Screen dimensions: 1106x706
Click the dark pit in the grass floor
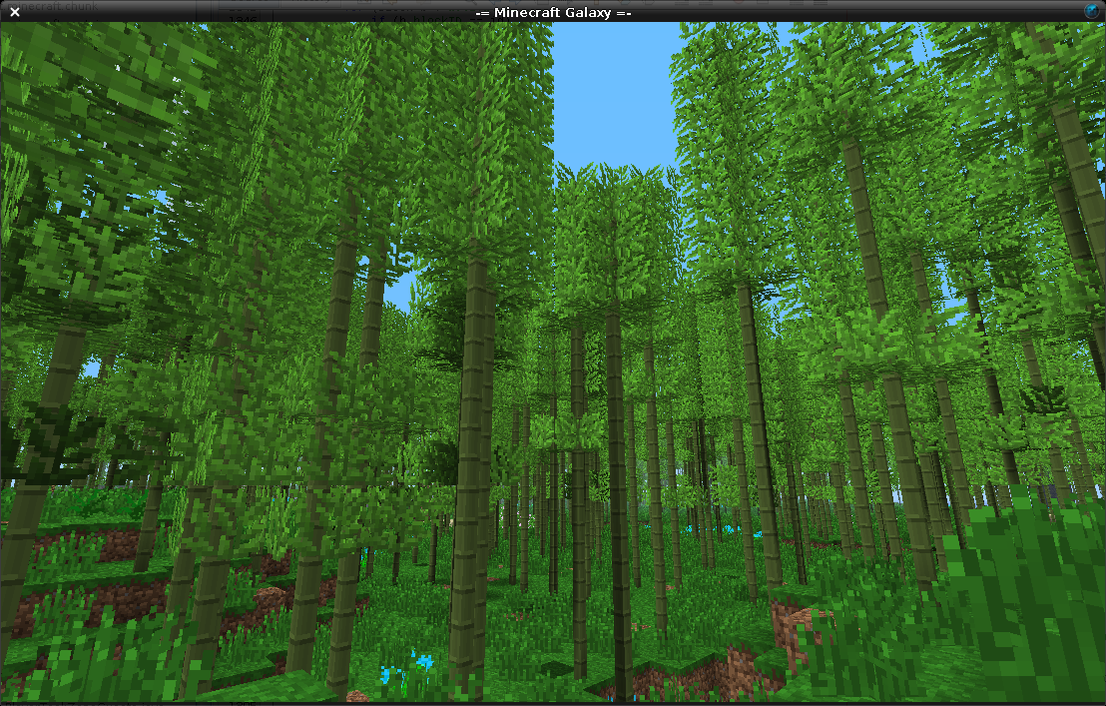point(557,666)
